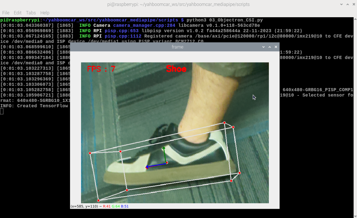Open the Help menu
The width and height of the screenshot is (357, 218).
(x=45, y=13)
